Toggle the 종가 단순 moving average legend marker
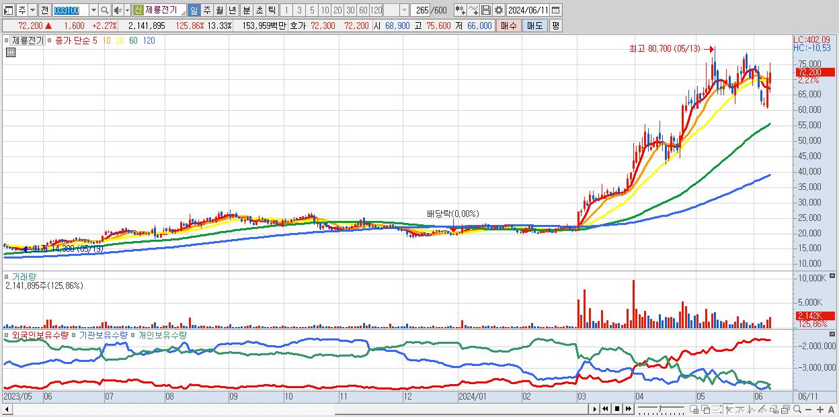This screenshot has height=417, width=839. coord(50,40)
